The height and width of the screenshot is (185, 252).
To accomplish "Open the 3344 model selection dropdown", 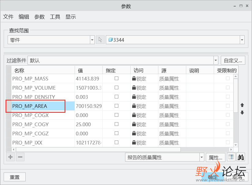I will coord(242,40).
